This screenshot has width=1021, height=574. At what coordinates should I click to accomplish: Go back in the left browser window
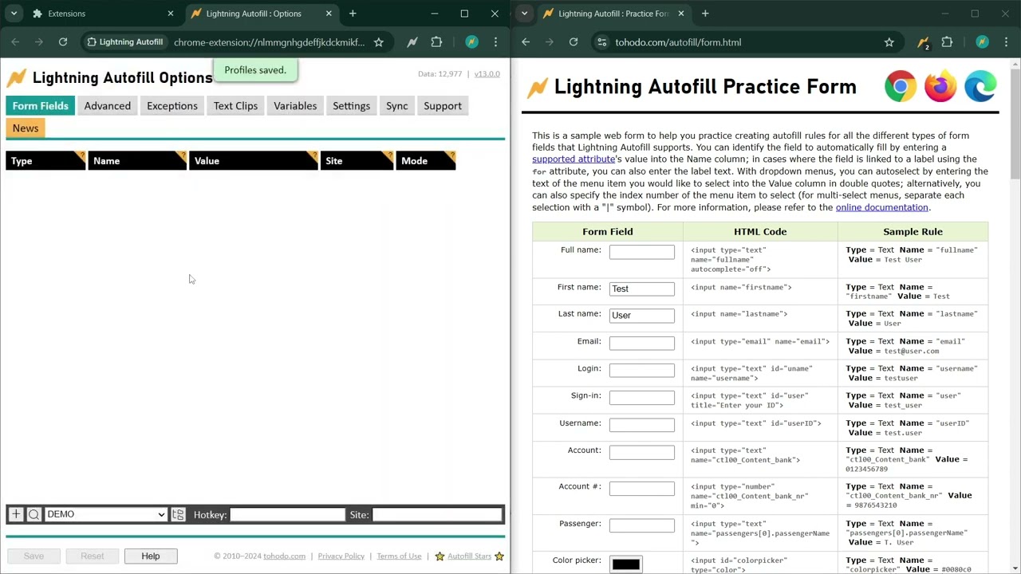coord(15,42)
